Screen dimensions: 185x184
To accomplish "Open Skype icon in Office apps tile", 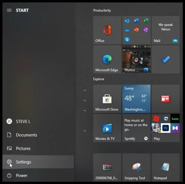I will [x=127, y=40].
